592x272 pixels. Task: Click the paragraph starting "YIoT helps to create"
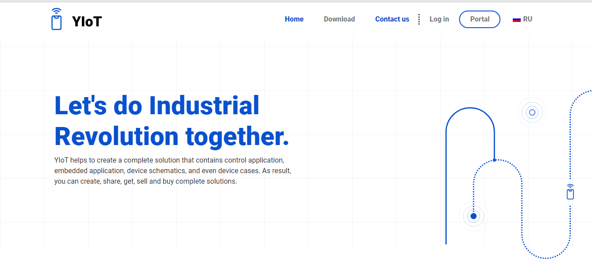coord(173,170)
